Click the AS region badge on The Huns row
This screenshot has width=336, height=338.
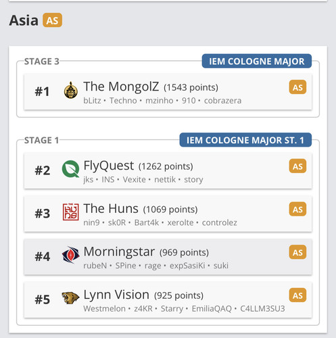(297, 210)
